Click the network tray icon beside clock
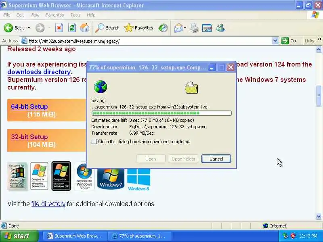Viewport: 323px width, 242px height. pos(285,236)
